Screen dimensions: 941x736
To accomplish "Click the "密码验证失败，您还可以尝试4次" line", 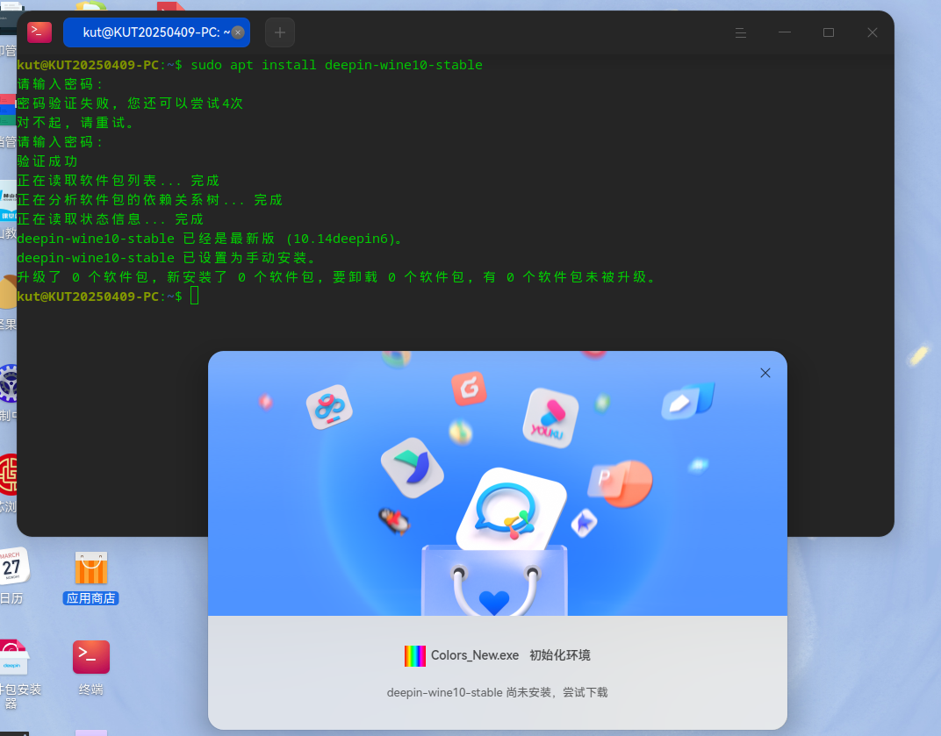I will 130,104.
